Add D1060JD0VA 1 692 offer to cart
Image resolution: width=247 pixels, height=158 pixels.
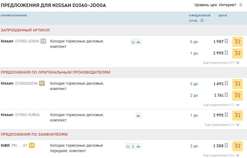pos(237,84)
